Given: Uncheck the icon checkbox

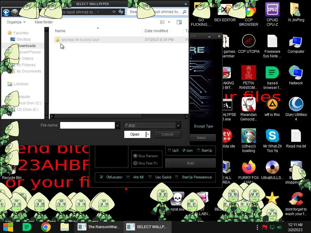Looking at the screenshot, I should tap(184, 150).
